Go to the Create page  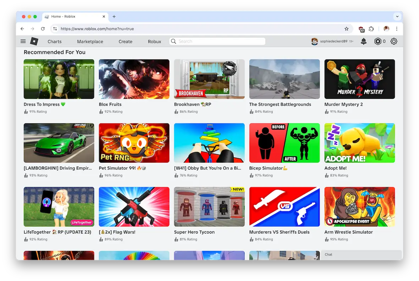[x=125, y=41]
